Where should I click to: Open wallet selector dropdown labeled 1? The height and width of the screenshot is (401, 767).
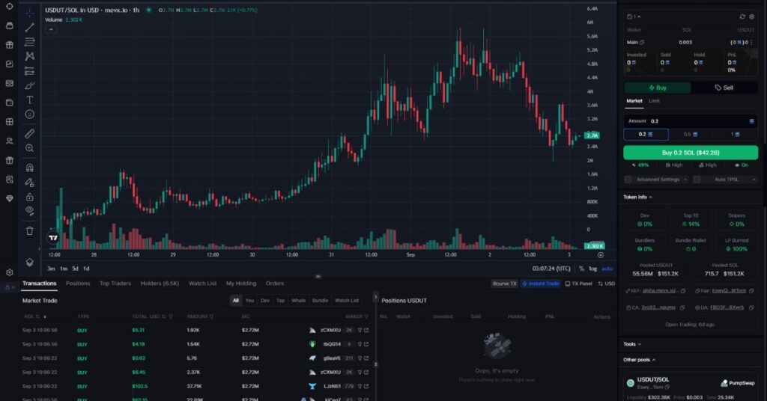(x=634, y=16)
